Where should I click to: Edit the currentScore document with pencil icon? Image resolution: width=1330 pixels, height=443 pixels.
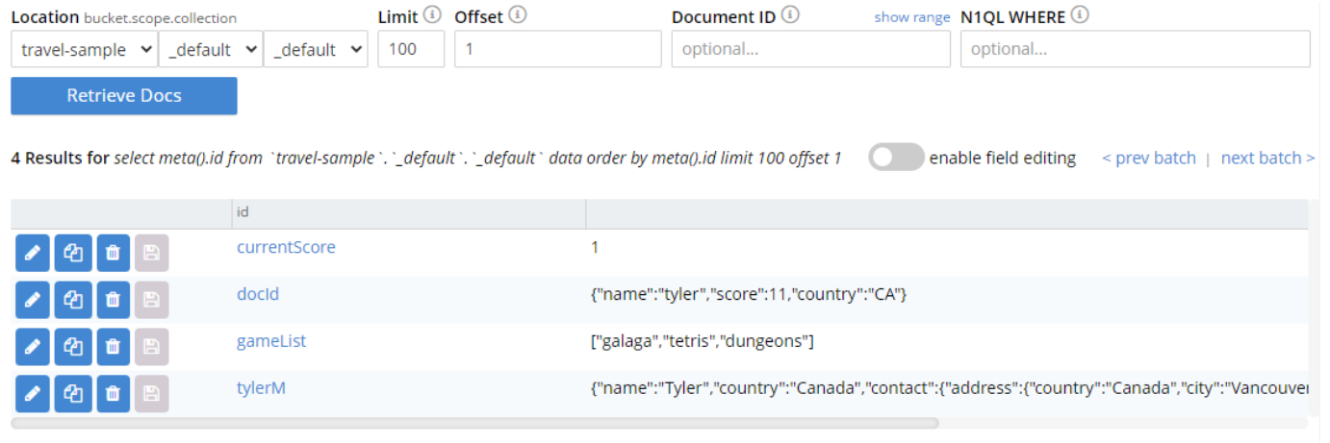click(x=33, y=253)
